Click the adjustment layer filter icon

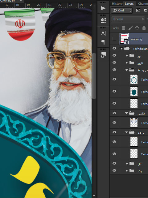tap(145, 10)
